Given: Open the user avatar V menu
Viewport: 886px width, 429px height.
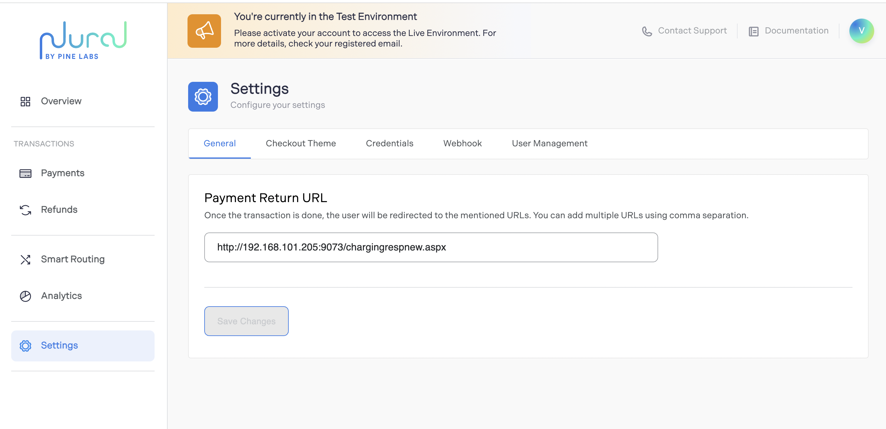Looking at the screenshot, I should point(861,31).
